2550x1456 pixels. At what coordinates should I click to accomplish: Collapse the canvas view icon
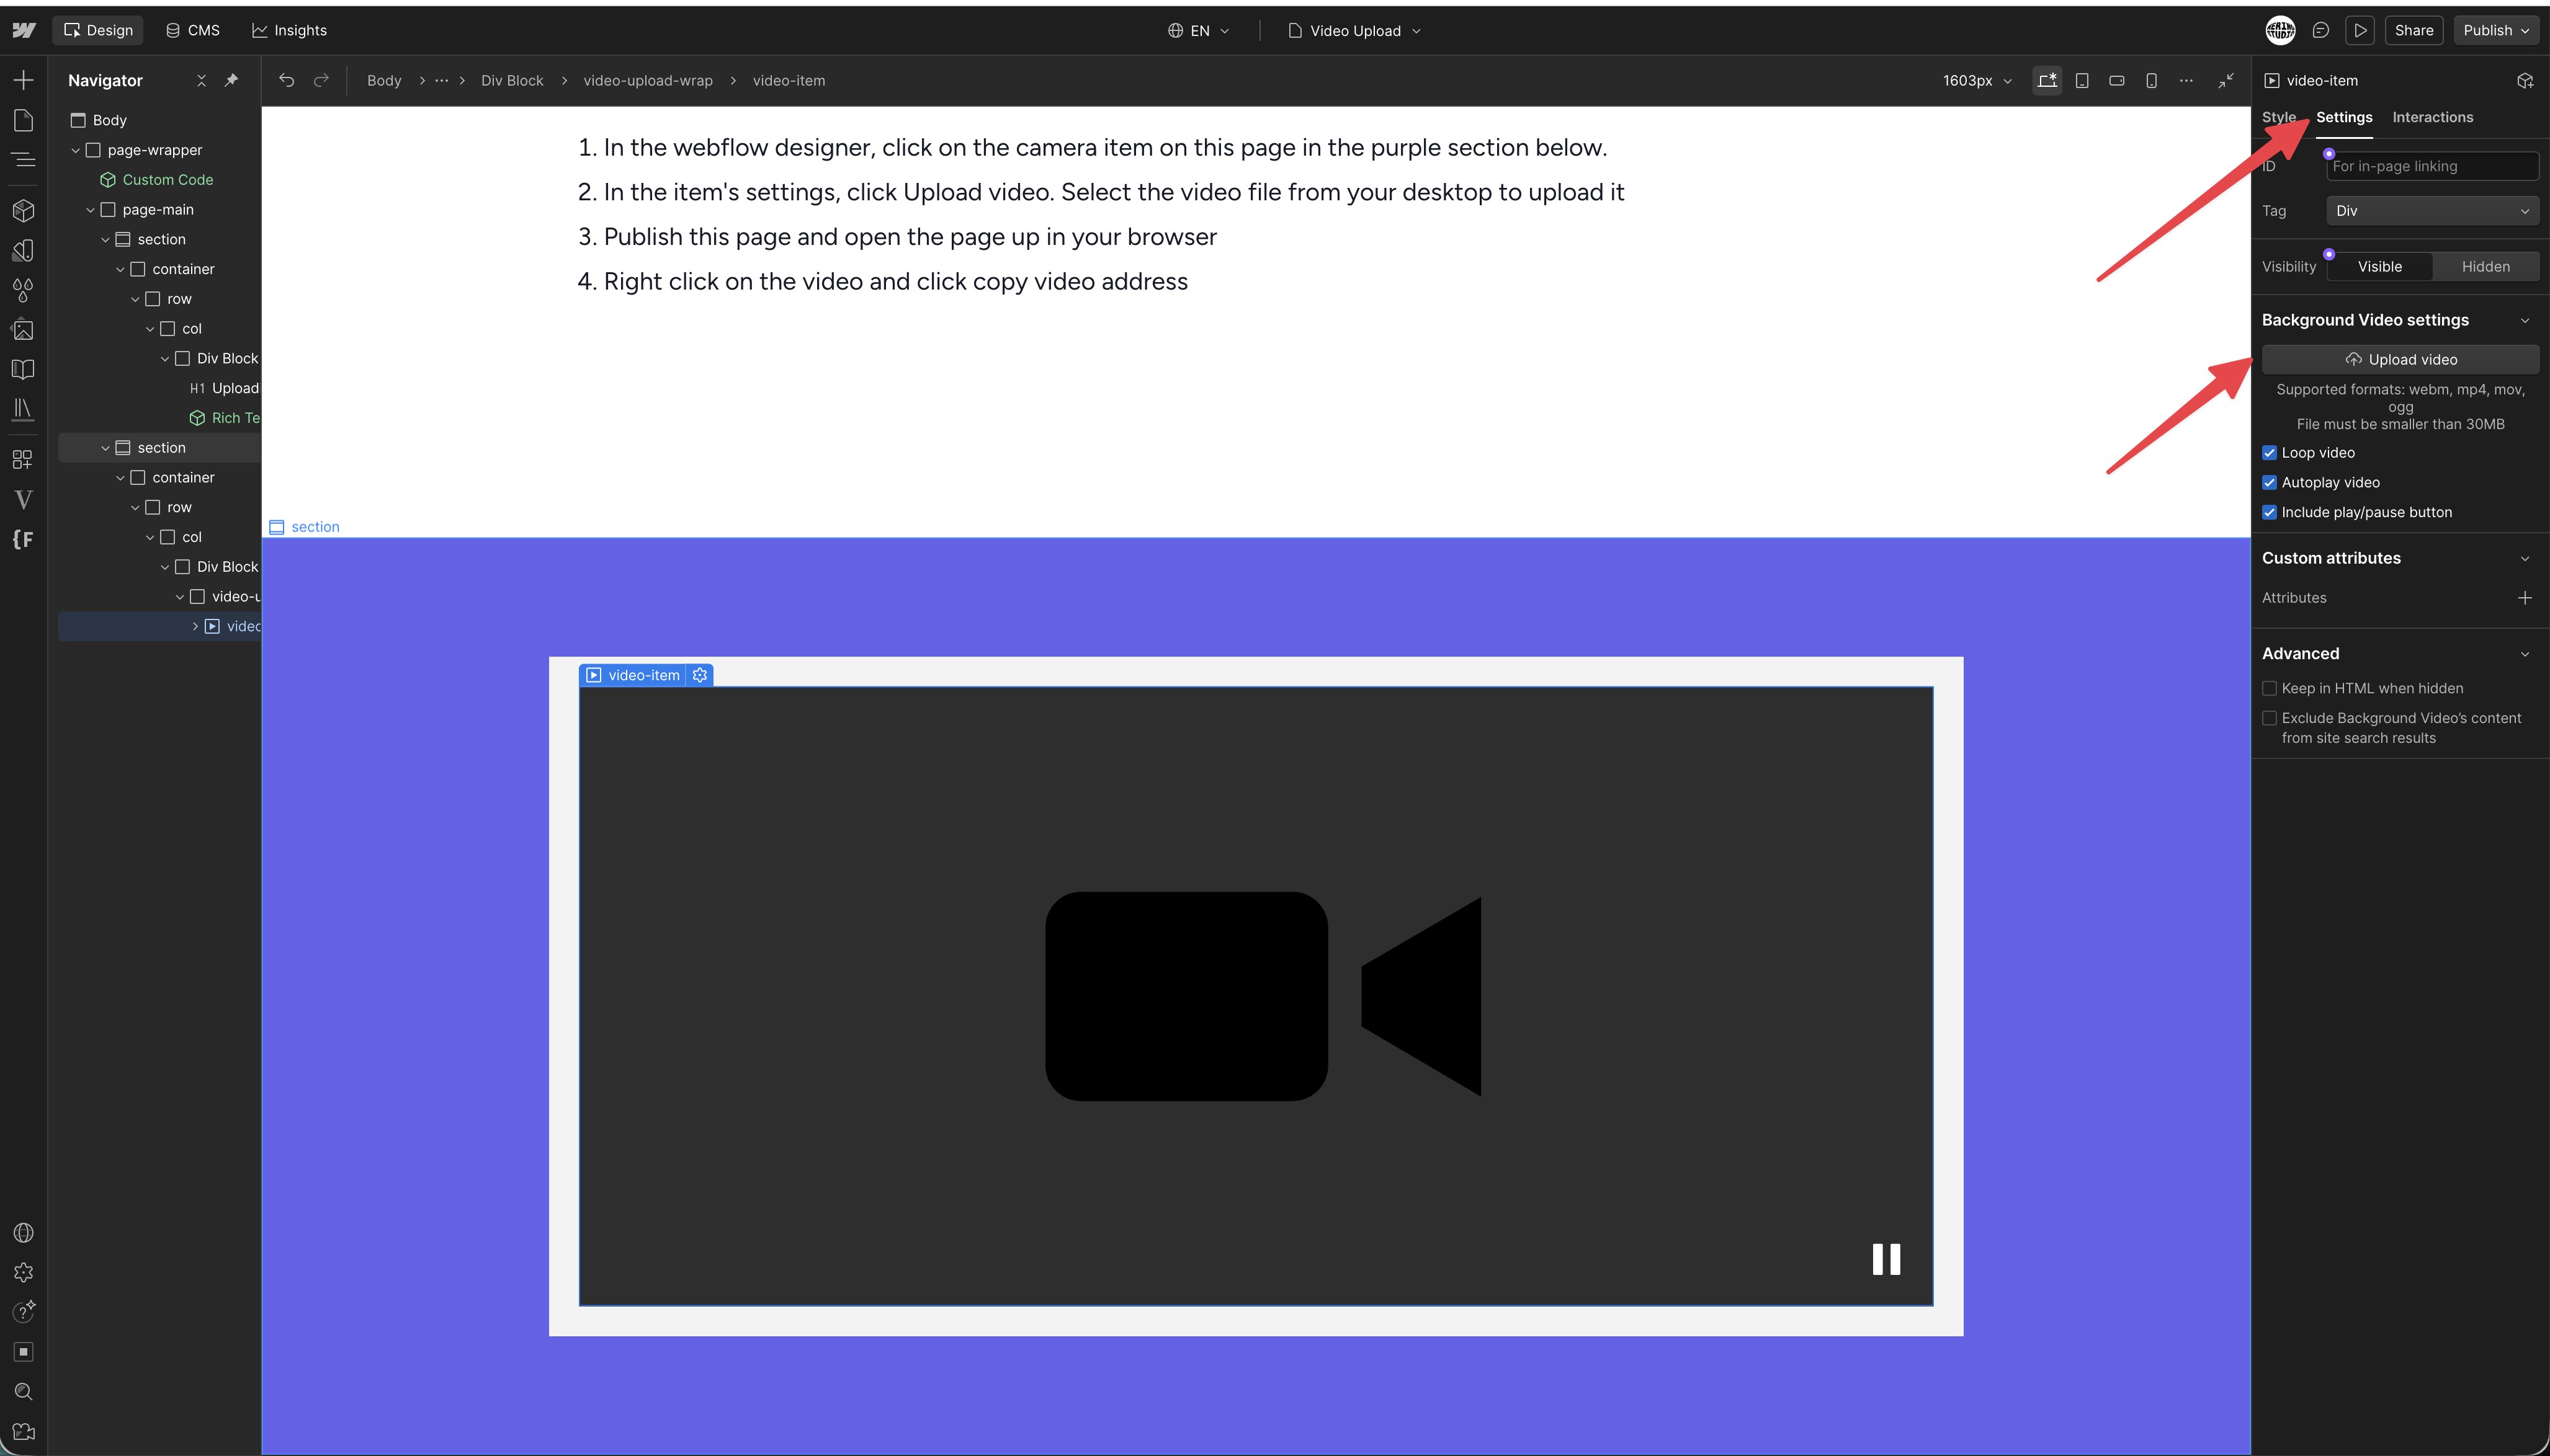pos(2226,80)
